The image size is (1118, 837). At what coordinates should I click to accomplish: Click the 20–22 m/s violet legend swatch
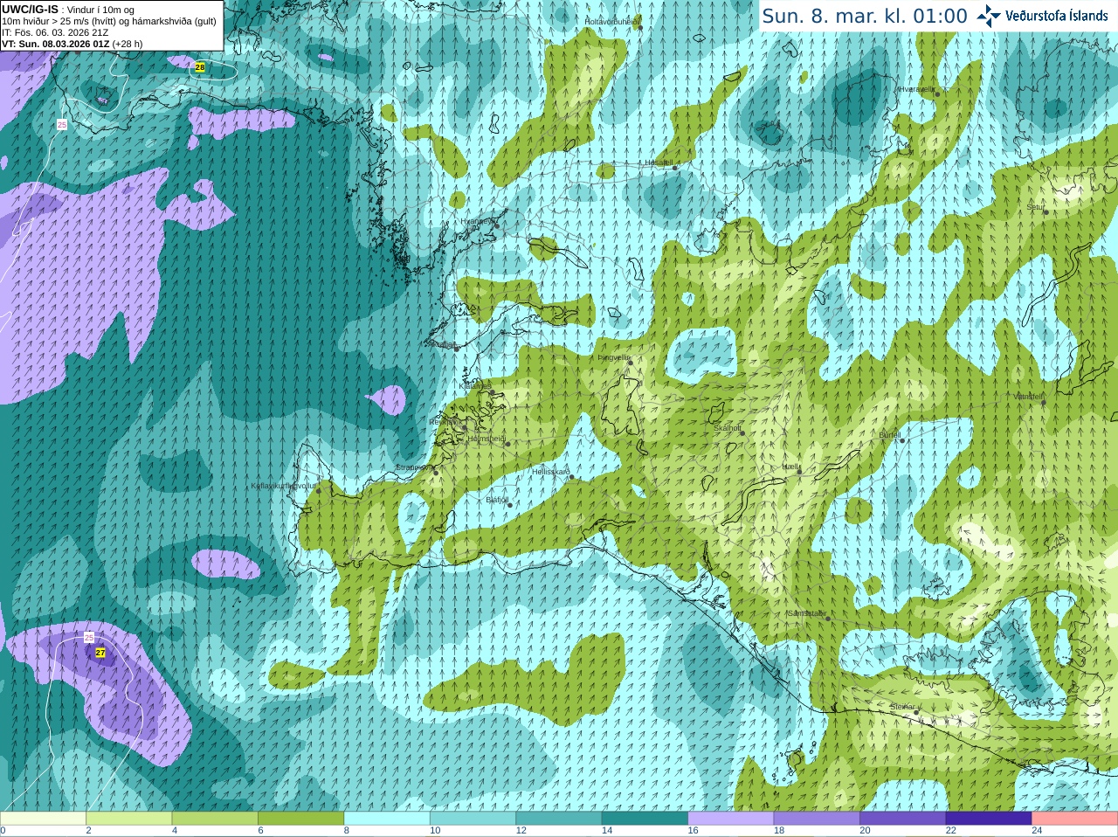(903, 819)
